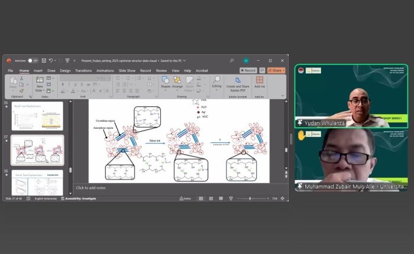Toggle Italic text formatting
The height and width of the screenshot is (254, 414).
[69, 84]
